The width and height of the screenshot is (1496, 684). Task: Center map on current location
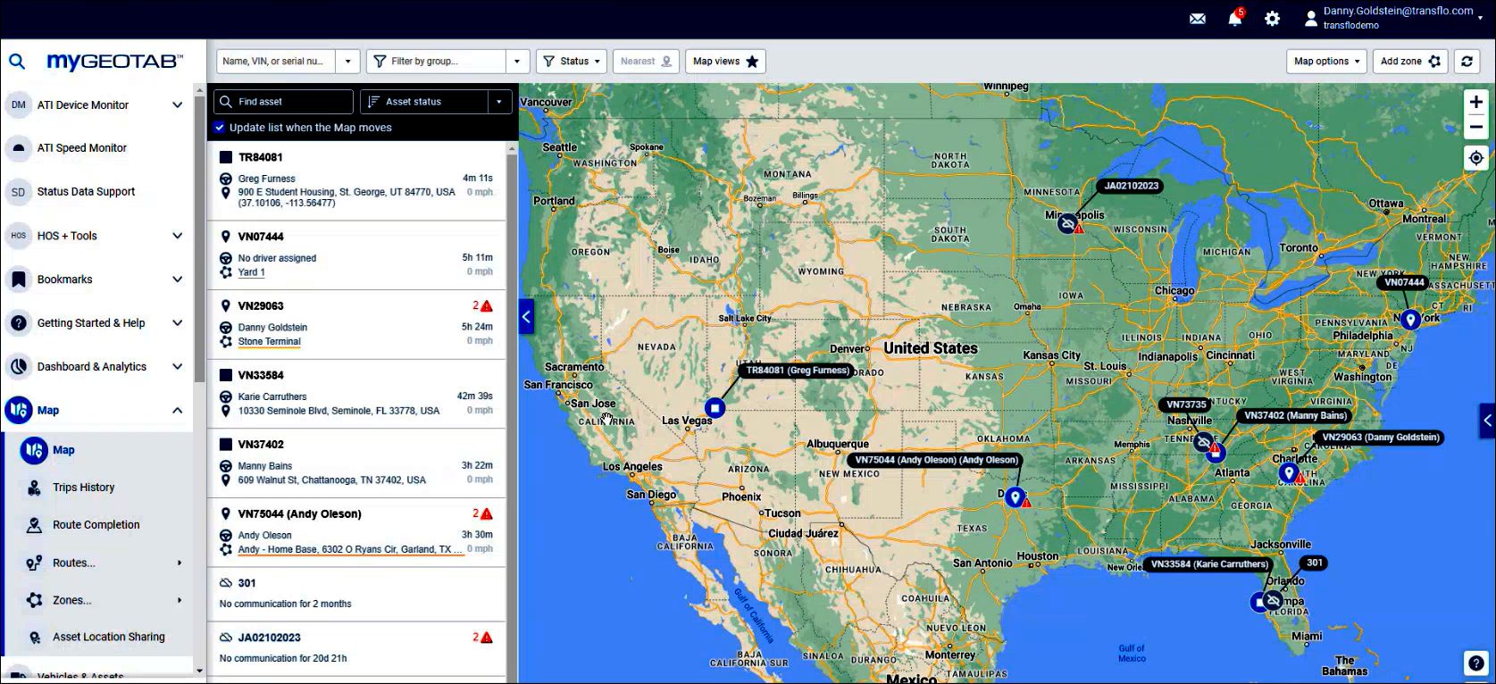pos(1475,158)
